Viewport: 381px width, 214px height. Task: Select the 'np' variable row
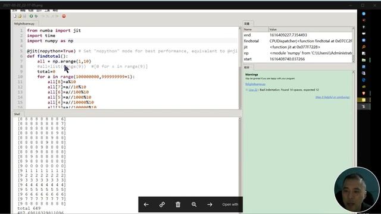pyautogui.click(x=298, y=53)
